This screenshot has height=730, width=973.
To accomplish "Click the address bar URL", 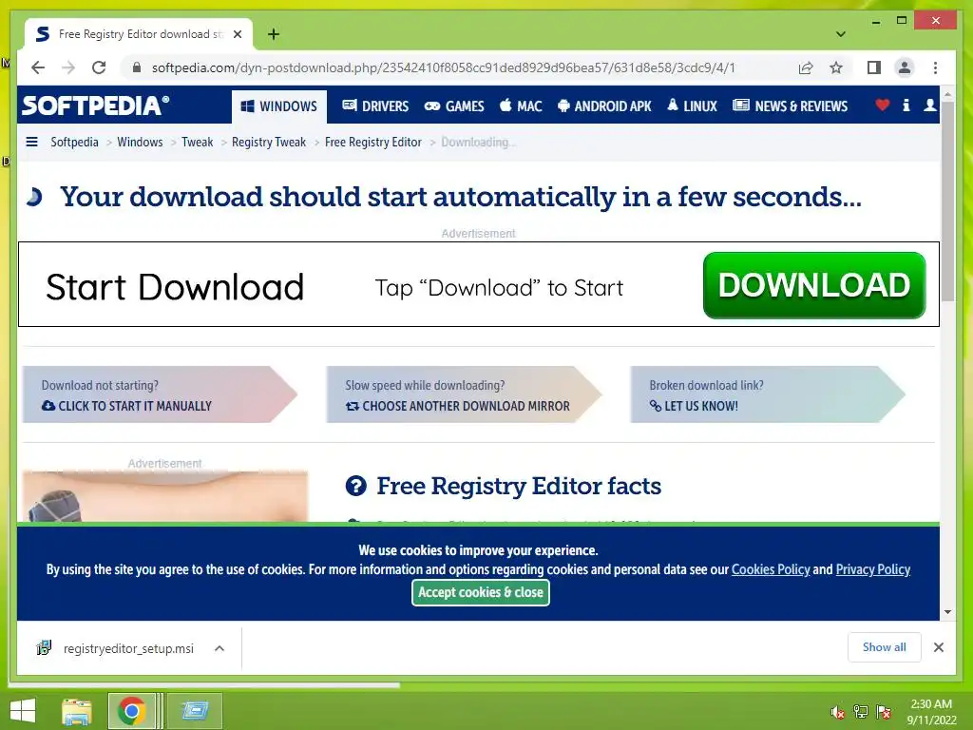I will 443,67.
